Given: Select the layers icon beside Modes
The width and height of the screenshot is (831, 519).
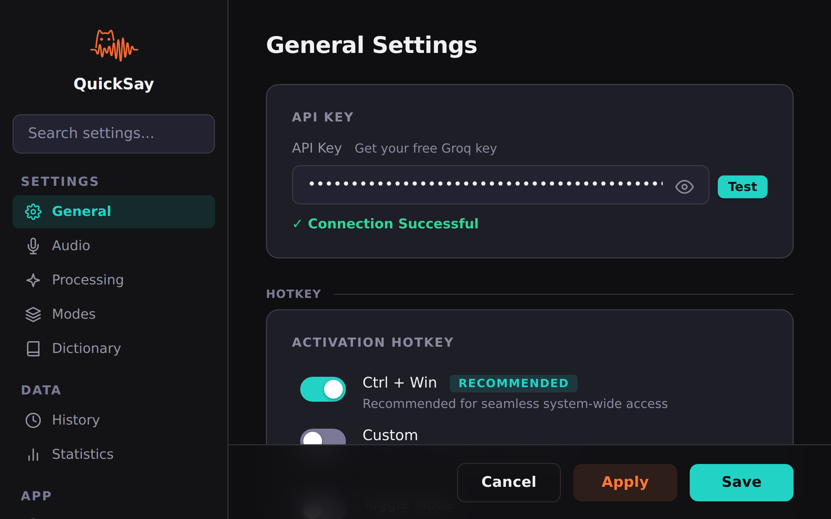Looking at the screenshot, I should click(33, 314).
